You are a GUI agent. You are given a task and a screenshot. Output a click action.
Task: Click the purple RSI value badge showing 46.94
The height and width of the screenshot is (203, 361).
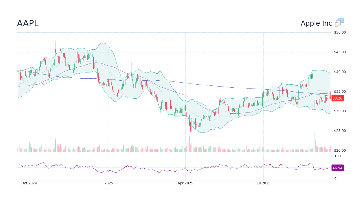coord(337,168)
